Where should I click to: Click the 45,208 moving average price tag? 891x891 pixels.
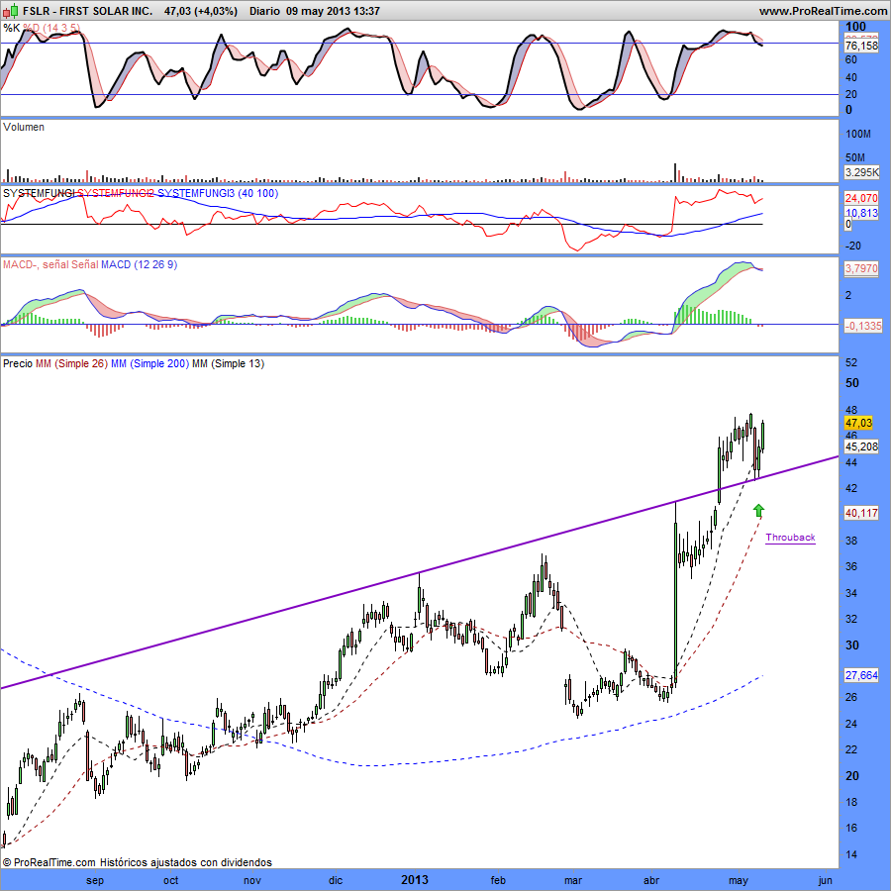tap(861, 446)
